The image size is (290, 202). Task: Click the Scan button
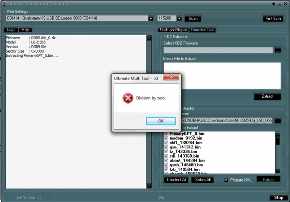pos(193,18)
